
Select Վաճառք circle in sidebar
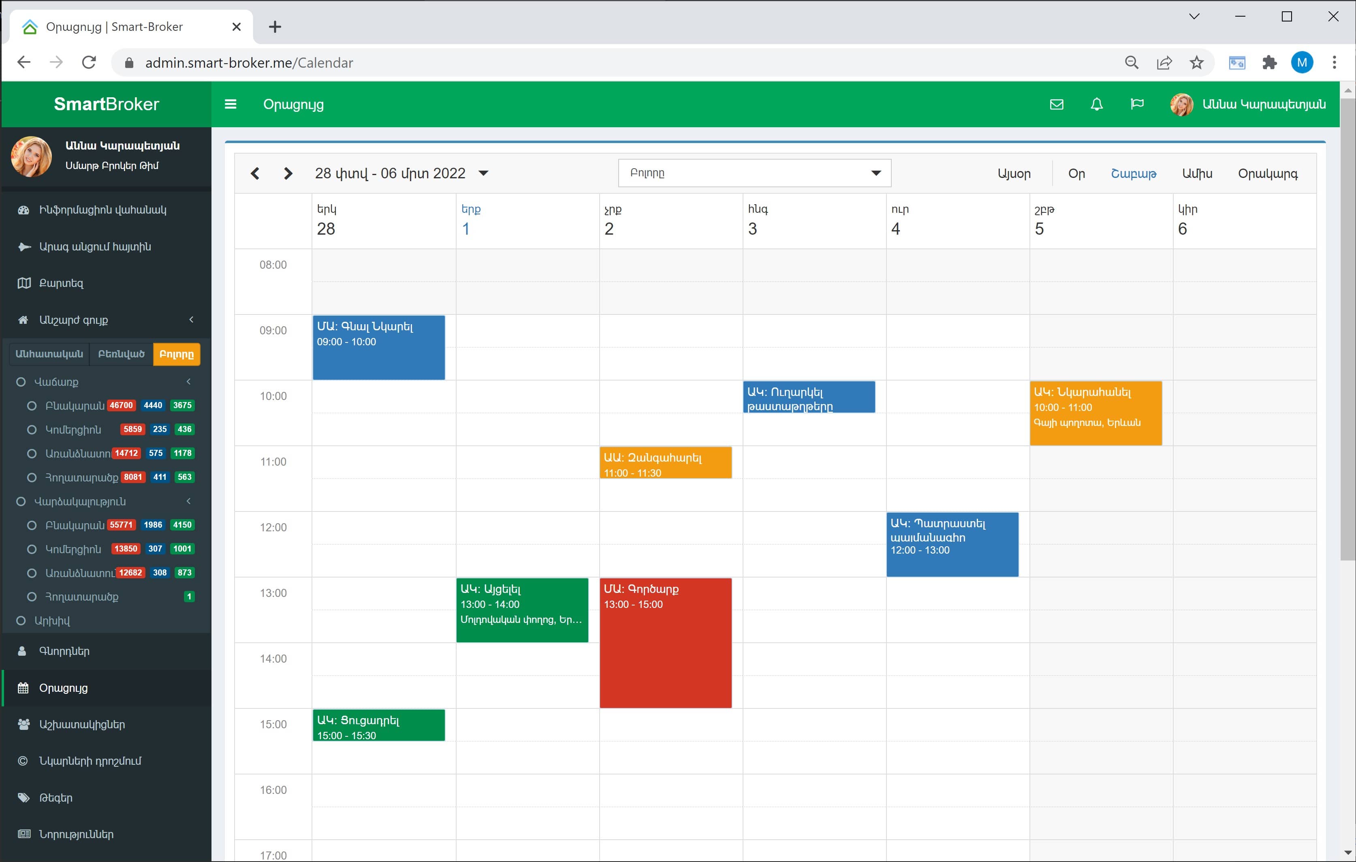21,382
